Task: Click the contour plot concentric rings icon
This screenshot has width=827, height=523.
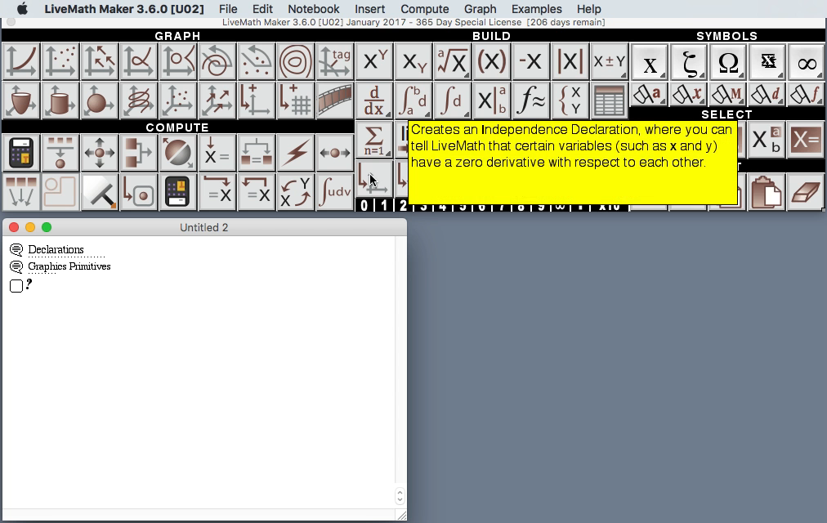Action: pyautogui.click(x=295, y=62)
